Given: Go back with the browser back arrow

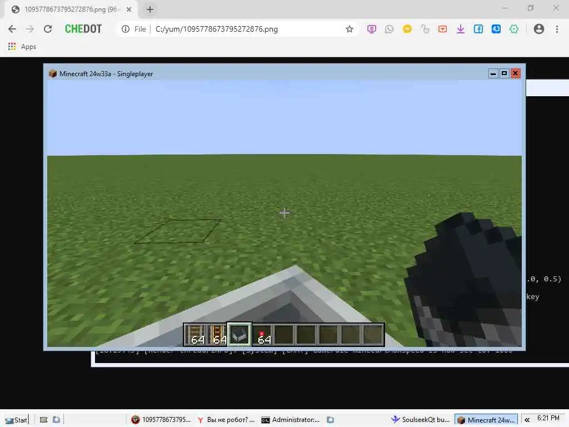Looking at the screenshot, I should tap(12, 29).
